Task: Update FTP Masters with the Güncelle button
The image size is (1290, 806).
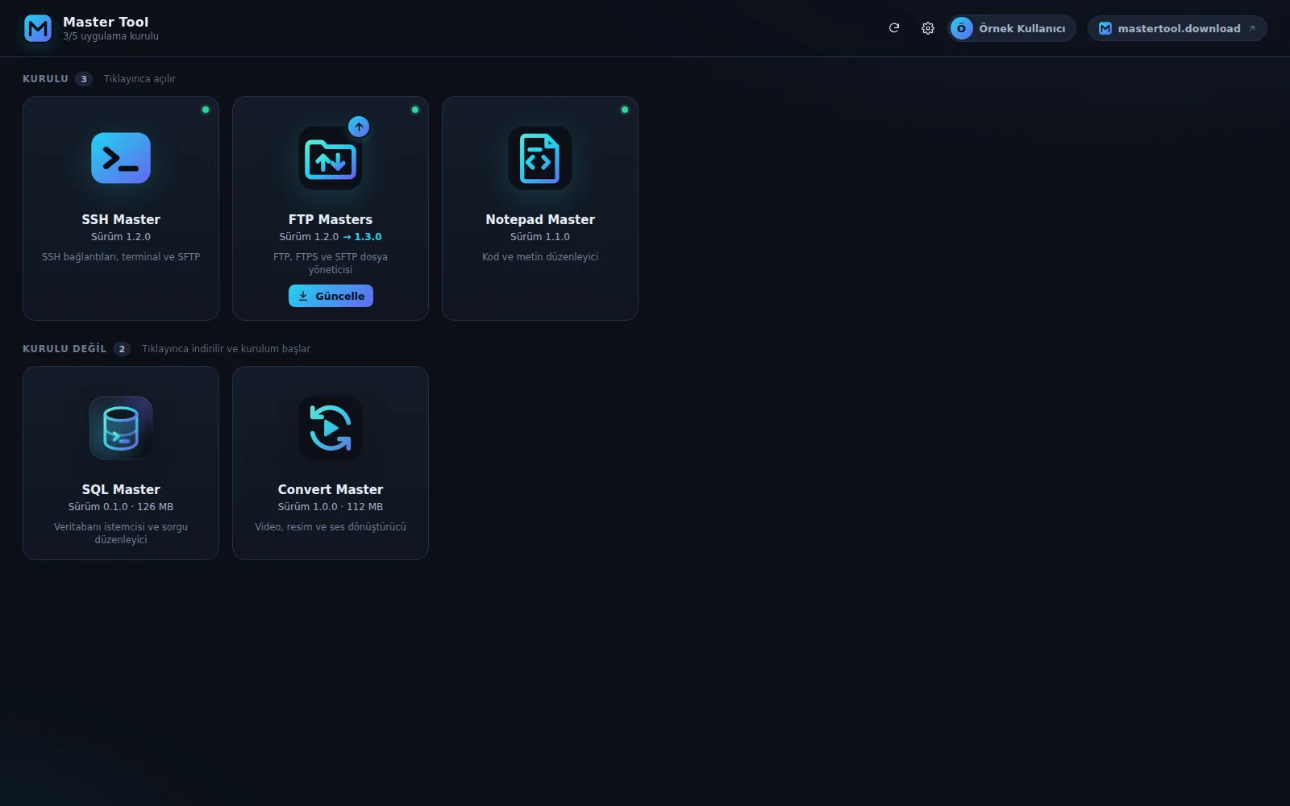Action: (331, 296)
